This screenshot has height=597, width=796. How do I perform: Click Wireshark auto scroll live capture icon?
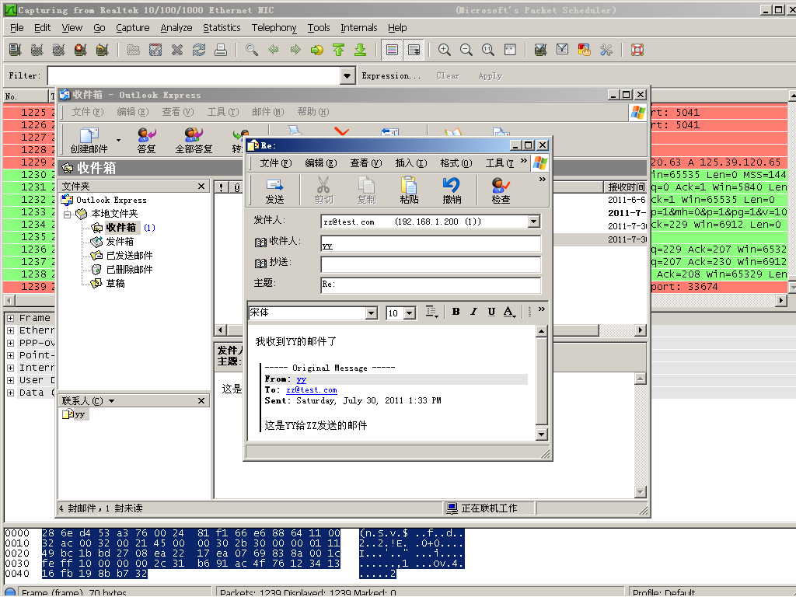coord(414,49)
